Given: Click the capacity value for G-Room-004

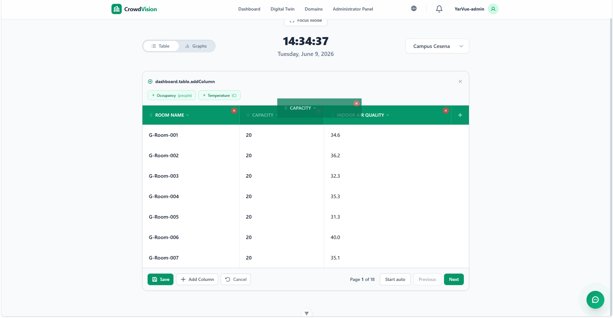Looking at the screenshot, I should click(x=249, y=196).
